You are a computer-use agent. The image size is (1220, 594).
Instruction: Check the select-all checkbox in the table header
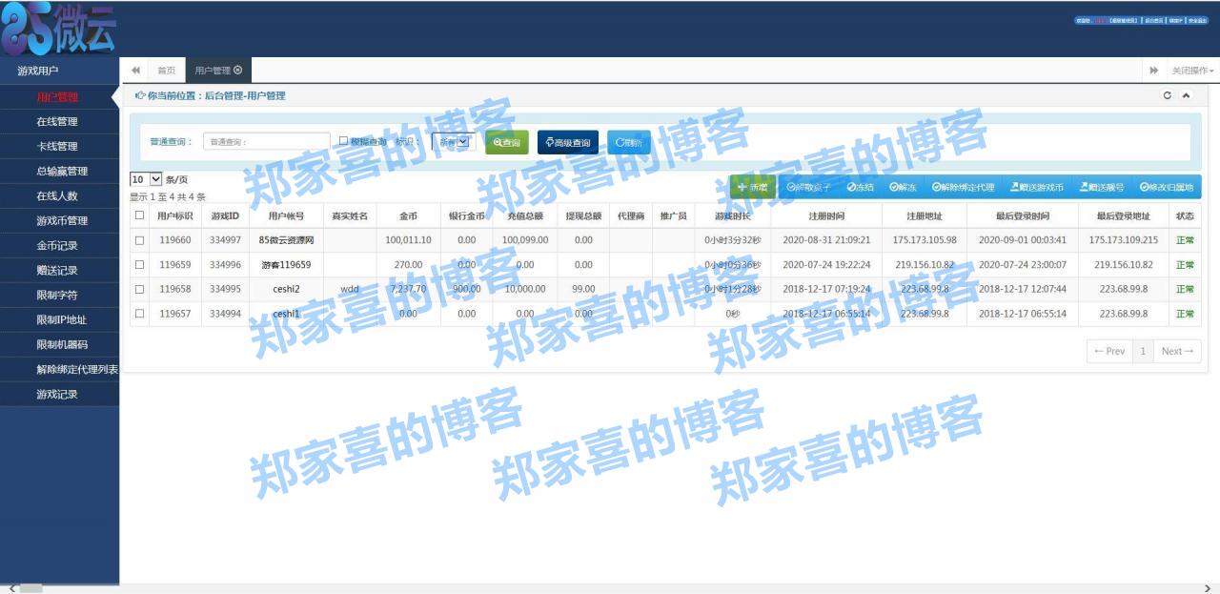tap(137, 215)
